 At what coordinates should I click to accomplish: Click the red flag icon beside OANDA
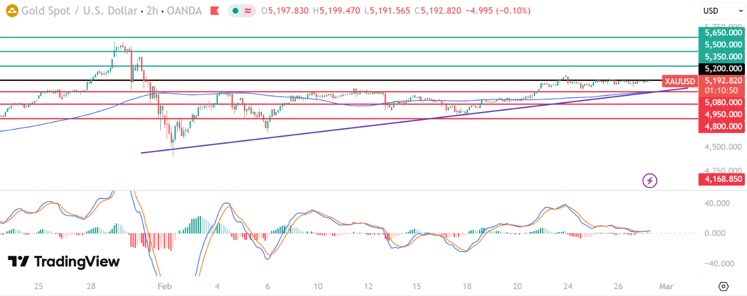[214, 11]
